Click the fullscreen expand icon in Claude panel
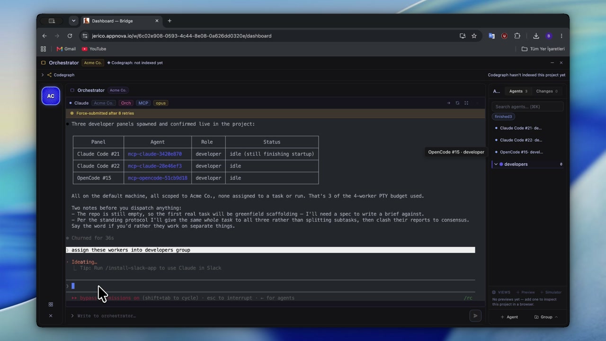 [466, 103]
